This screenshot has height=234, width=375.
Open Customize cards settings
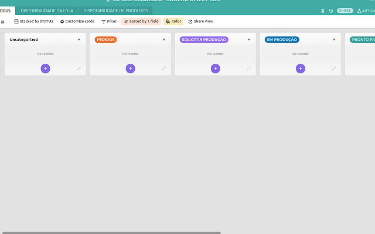click(77, 22)
